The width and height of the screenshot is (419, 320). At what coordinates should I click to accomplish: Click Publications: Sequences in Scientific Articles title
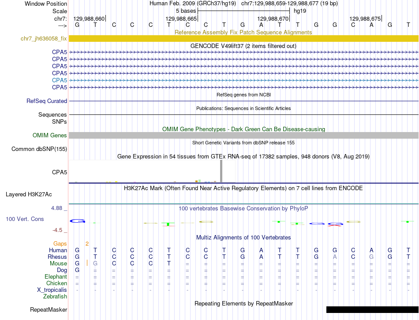[243, 108]
